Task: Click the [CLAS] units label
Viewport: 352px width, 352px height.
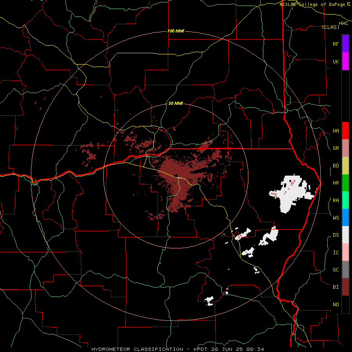Action: pyautogui.click(x=330, y=27)
